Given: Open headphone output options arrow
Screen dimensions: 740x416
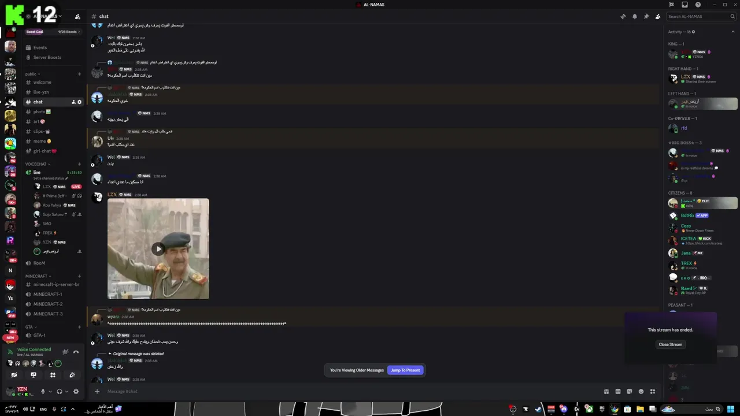Looking at the screenshot, I should point(66,391).
